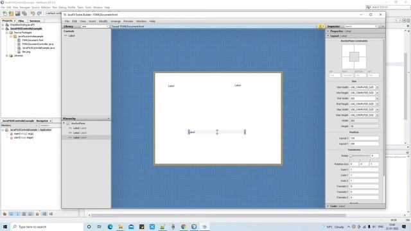Screen dimensions: 411x231
Task: Expand Libraries node in Projects tree
Action: click(7, 56)
